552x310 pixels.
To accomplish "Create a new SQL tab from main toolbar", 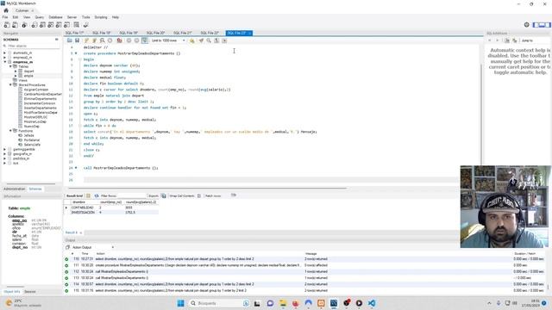I will click(7, 25).
